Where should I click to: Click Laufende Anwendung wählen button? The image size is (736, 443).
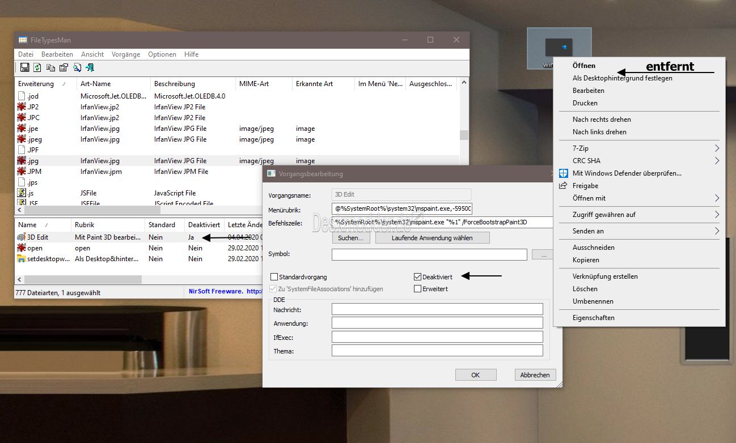[x=432, y=238]
